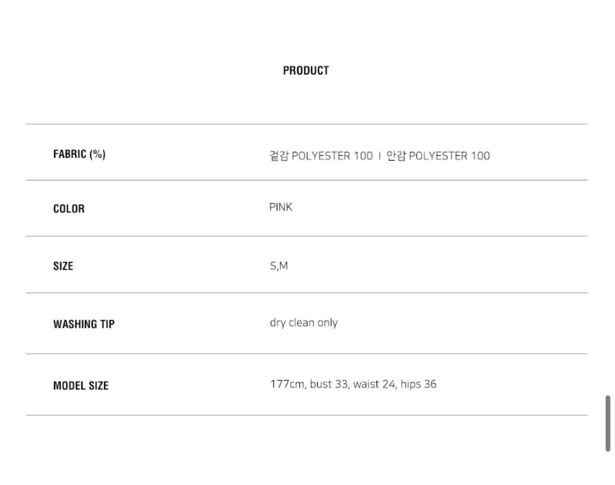Click the 'waist 24' measurement
Viewport: 615px width, 485px height.
click(374, 384)
